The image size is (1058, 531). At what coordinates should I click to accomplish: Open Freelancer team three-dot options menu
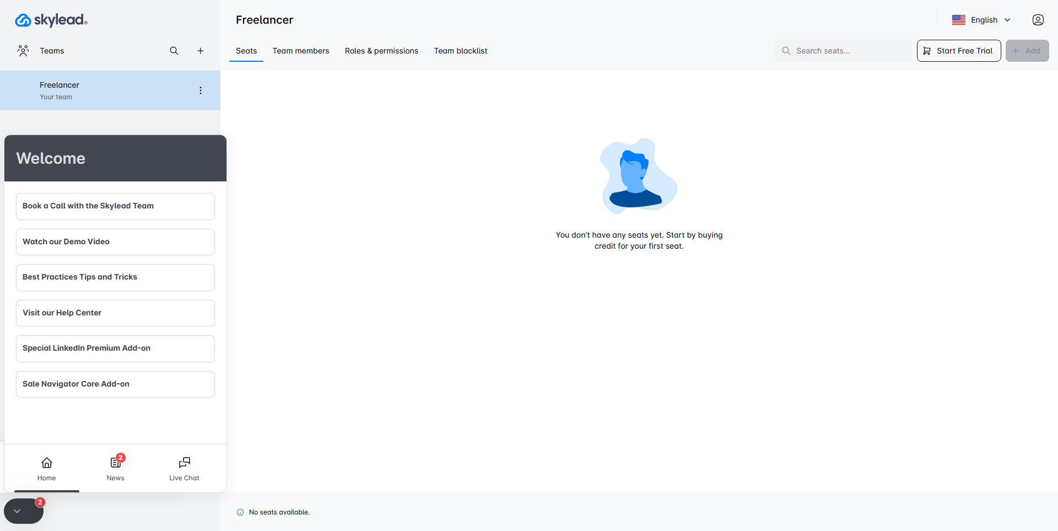[201, 90]
